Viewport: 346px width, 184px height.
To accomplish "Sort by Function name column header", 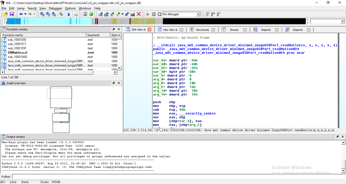I will click(x=44, y=35).
